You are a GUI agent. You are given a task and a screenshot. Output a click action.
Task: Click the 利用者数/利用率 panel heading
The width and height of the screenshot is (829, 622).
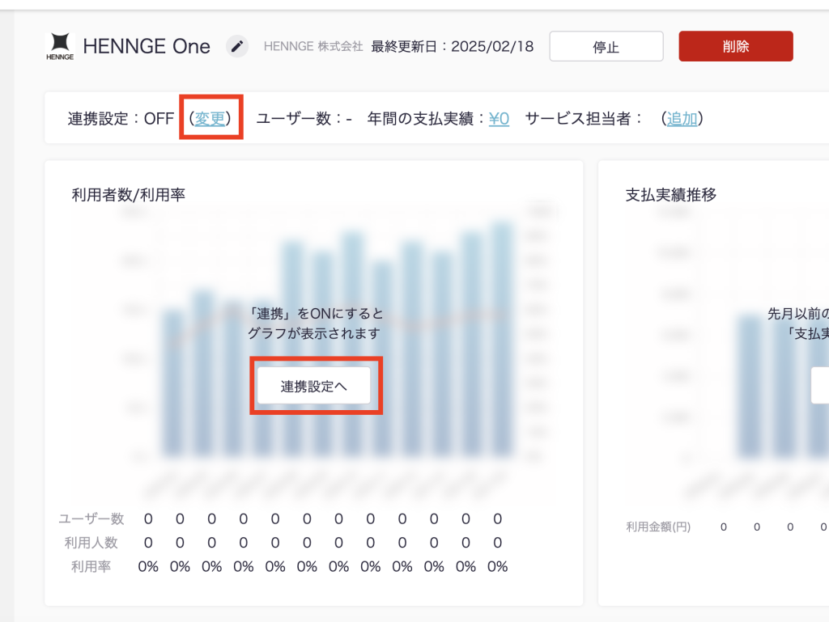pos(128,194)
